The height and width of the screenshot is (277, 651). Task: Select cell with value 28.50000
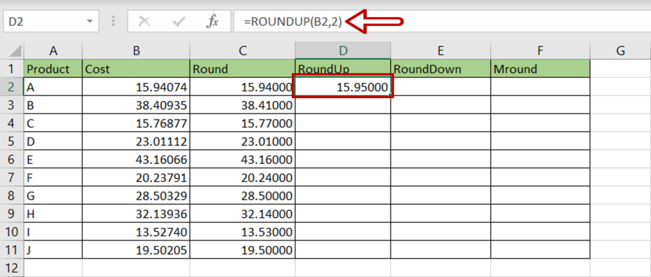click(x=242, y=195)
